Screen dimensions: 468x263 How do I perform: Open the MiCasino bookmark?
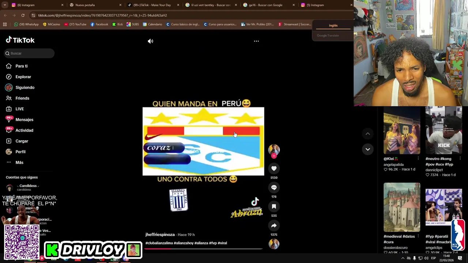point(51,24)
